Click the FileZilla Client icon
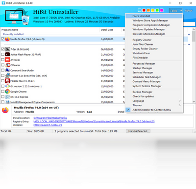Screen dimensions: 196x189 pos(7,81)
